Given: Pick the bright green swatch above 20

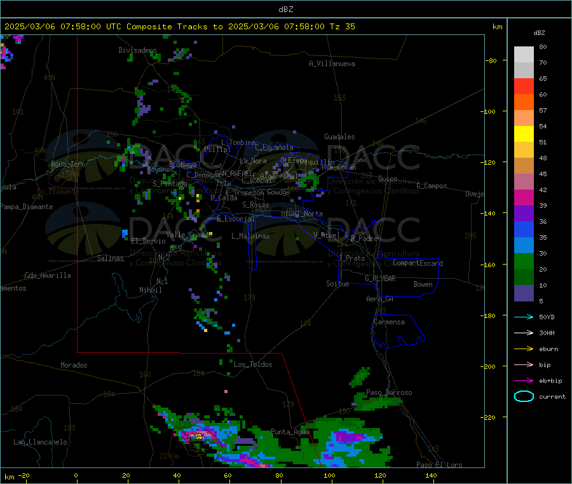Looking at the screenshot, I should click(x=524, y=261).
